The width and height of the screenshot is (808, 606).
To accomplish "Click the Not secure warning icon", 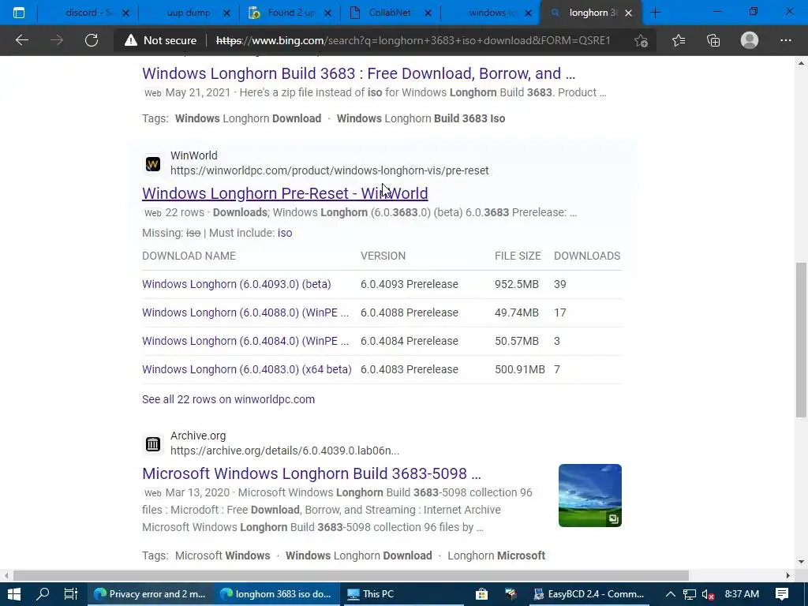I will [x=131, y=40].
